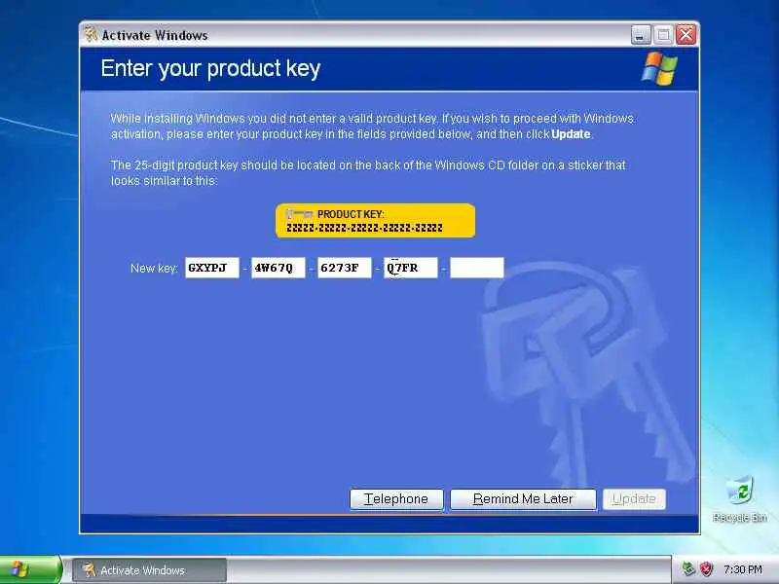Click the empty fifth product key field
Viewport: 779px width, 584px height.
pos(477,269)
